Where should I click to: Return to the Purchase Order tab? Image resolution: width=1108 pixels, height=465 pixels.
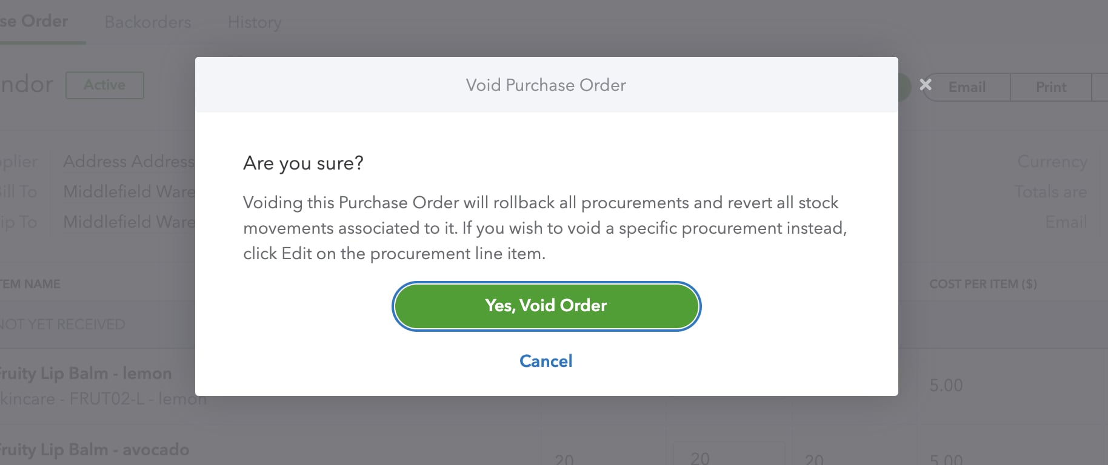pyautogui.click(x=33, y=20)
